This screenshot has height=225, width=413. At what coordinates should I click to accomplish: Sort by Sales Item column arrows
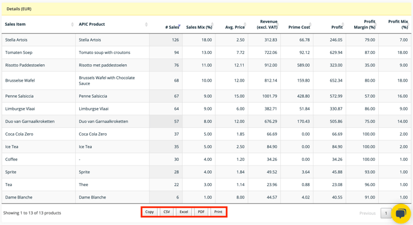(72, 25)
